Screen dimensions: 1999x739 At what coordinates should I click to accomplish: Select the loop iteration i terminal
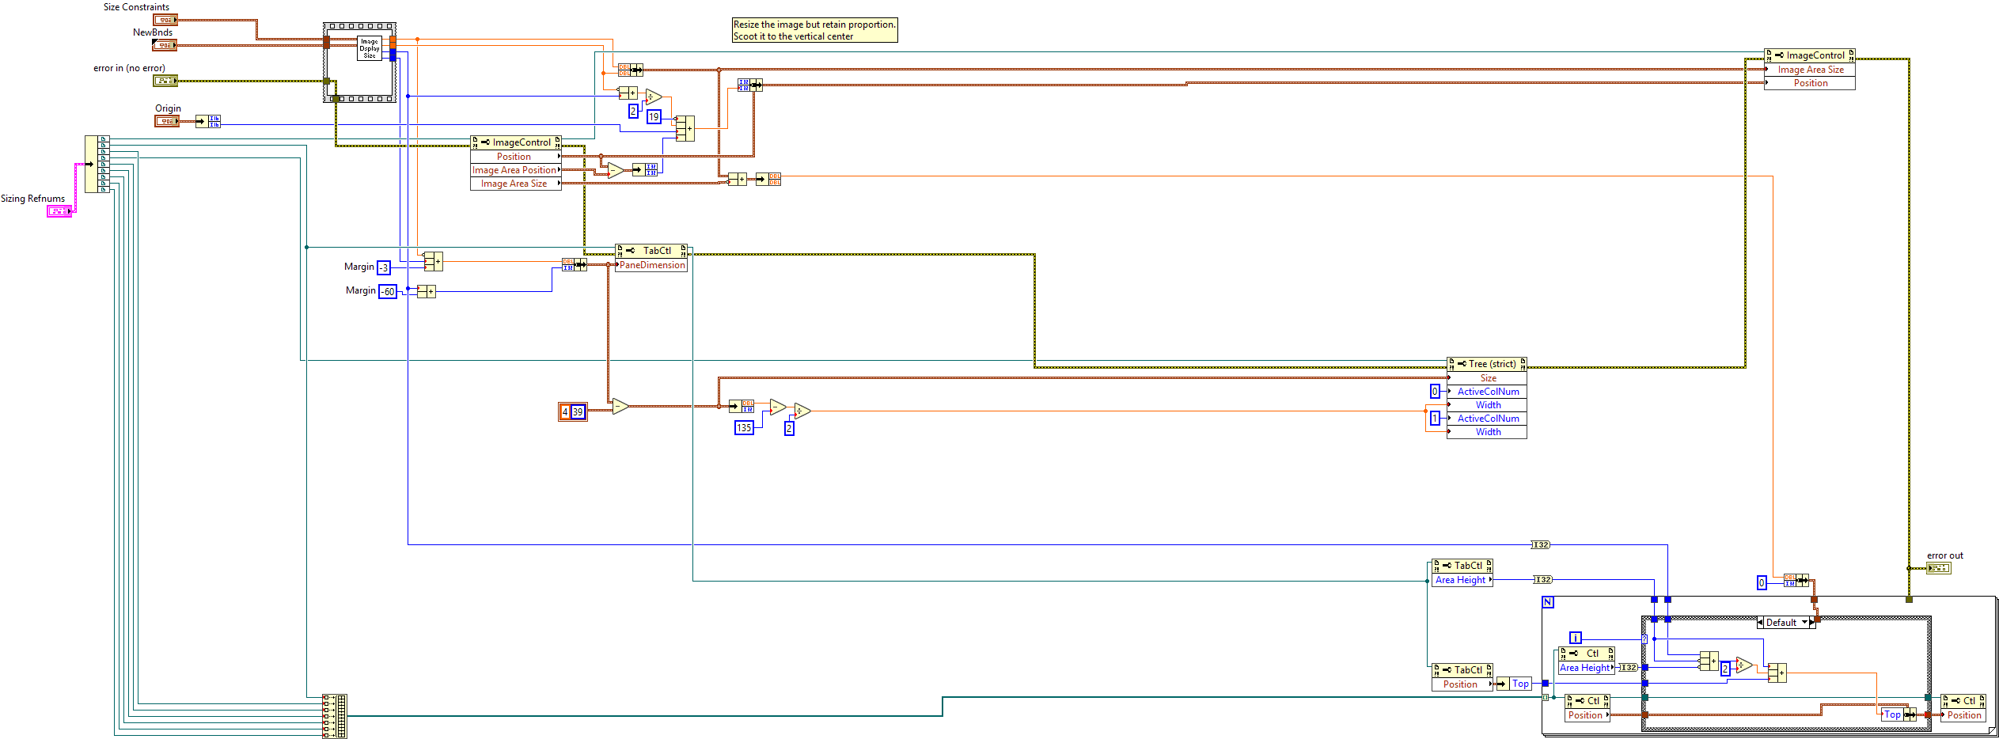1576,638
